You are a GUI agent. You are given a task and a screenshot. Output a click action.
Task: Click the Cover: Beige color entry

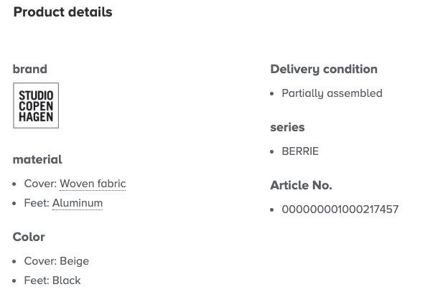tap(57, 261)
